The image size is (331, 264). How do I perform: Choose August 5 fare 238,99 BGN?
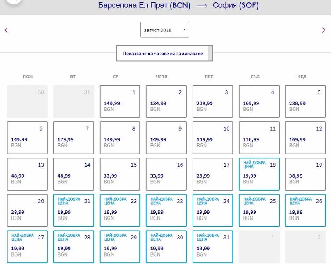[305, 102]
